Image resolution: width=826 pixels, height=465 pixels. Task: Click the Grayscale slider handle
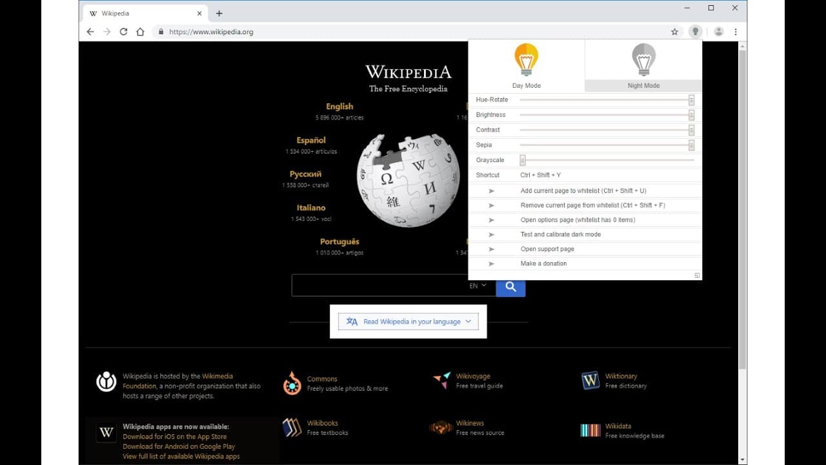(x=523, y=160)
